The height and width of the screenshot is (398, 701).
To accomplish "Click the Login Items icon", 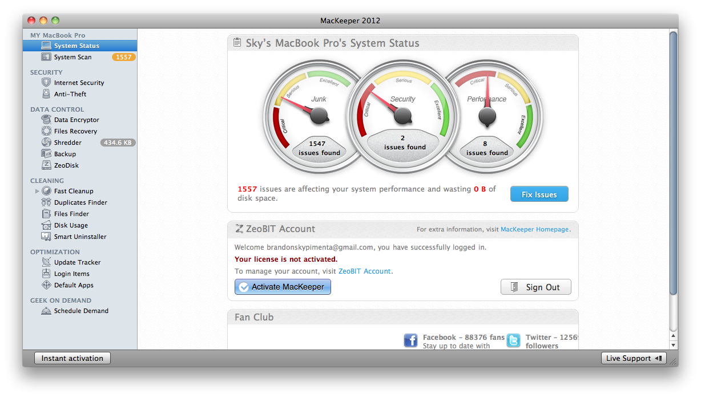I will (46, 274).
